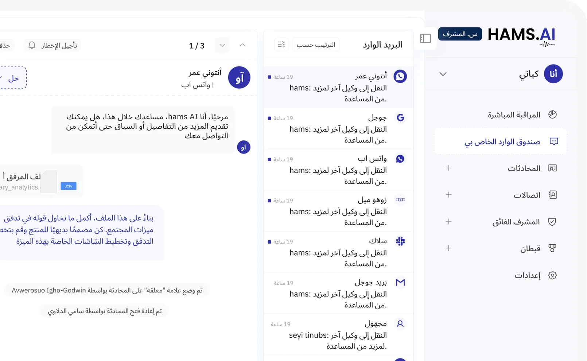Open the زوهو ميل conversation row
587x361 pixels.
point(338,211)
